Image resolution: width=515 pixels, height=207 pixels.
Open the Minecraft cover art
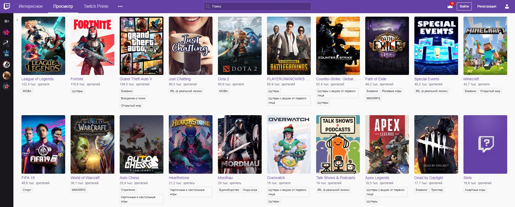(x=485, y=46)
